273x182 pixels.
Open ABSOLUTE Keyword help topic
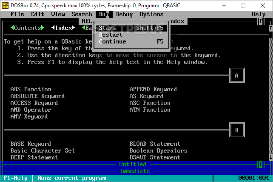[x=37, y=96]
